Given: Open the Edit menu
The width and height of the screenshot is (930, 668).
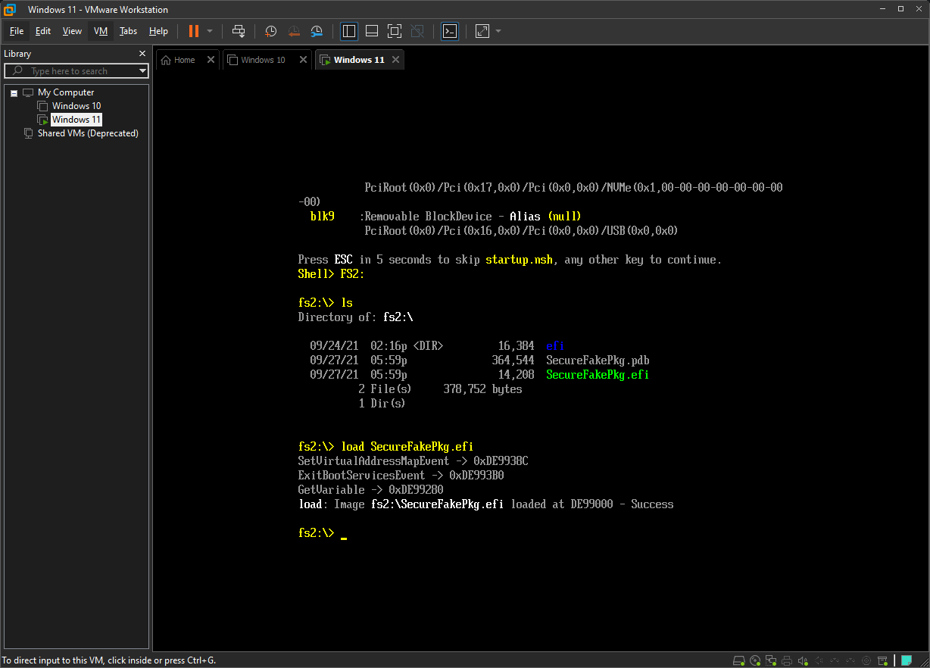Looking at the screenshot, I should (43, 31).
